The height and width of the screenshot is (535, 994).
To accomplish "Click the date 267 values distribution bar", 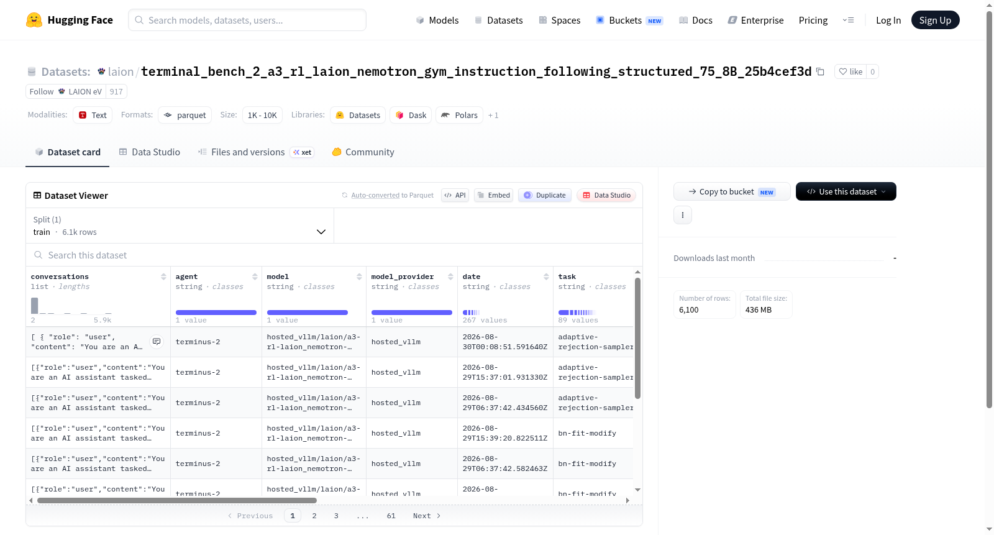I will tap(472, 313).
